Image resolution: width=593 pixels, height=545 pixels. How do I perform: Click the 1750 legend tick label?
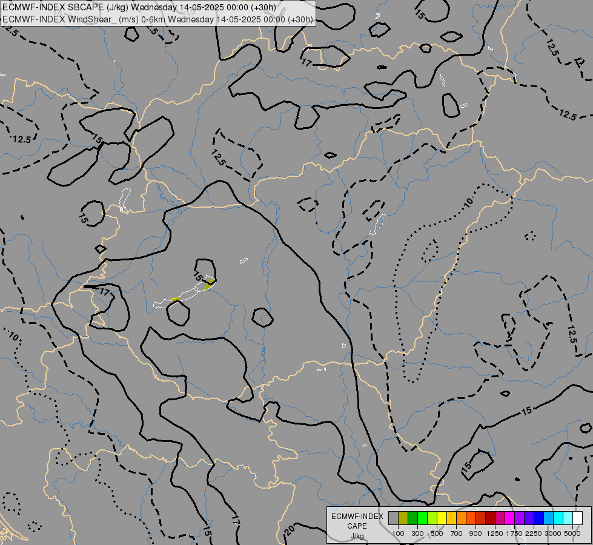click(514, 533)
